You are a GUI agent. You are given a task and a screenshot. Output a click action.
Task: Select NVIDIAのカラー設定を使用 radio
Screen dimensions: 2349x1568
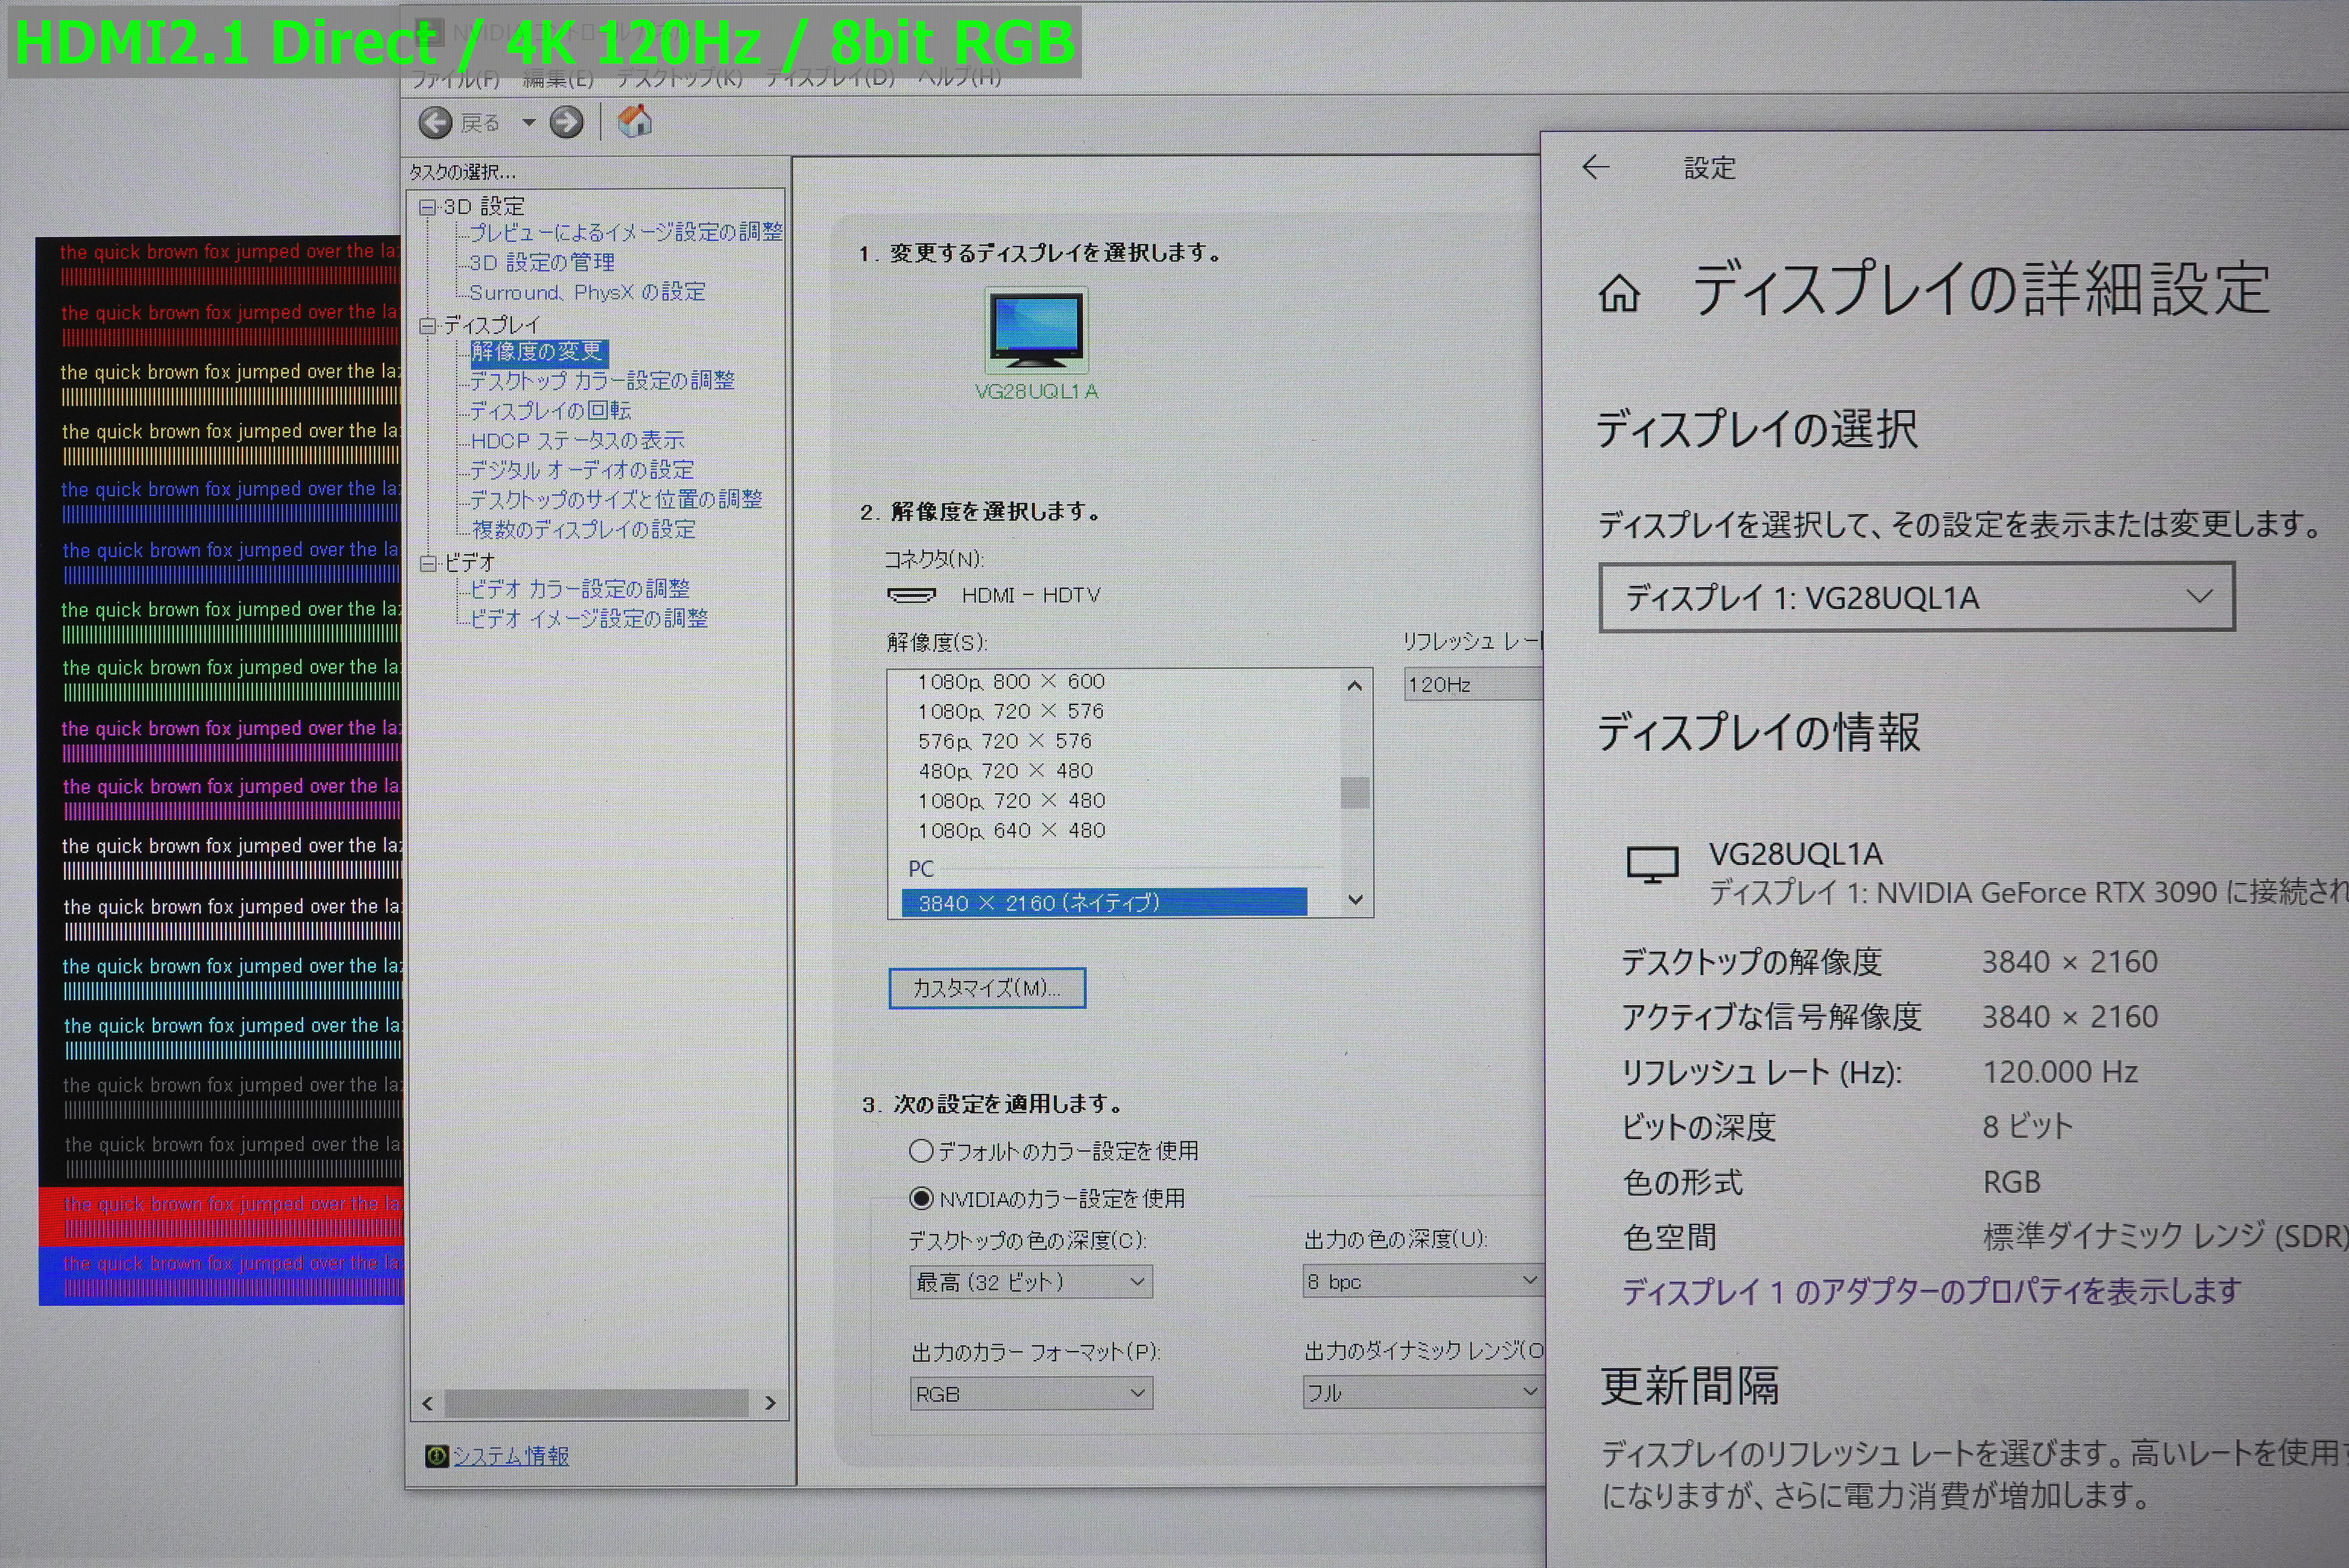[921, 1198]
